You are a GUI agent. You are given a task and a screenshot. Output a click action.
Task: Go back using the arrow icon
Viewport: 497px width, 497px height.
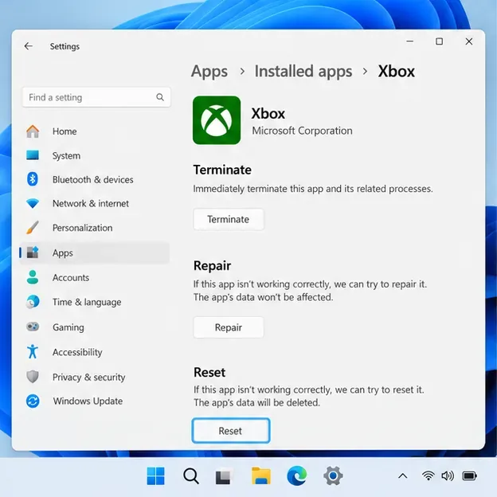pyautogui.click(x=29, y=46)
